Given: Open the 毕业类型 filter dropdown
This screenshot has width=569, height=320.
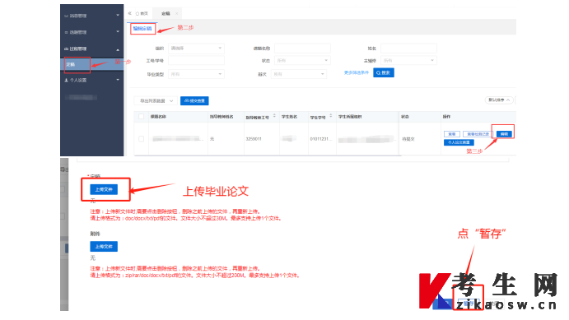Looking at the screenshot, I should [196, 74].
